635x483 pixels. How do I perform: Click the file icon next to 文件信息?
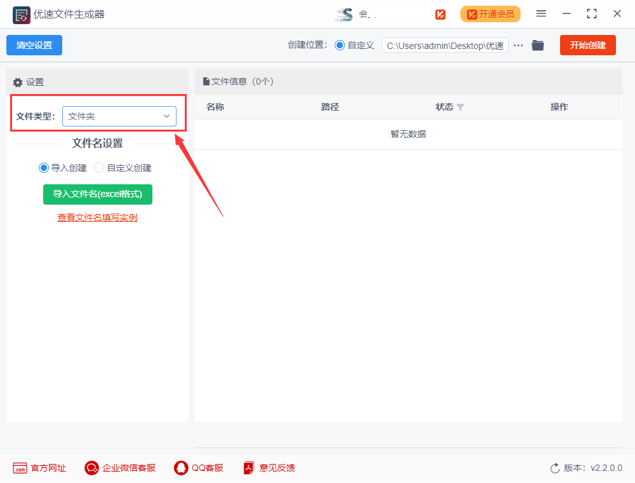click(206, 81)
